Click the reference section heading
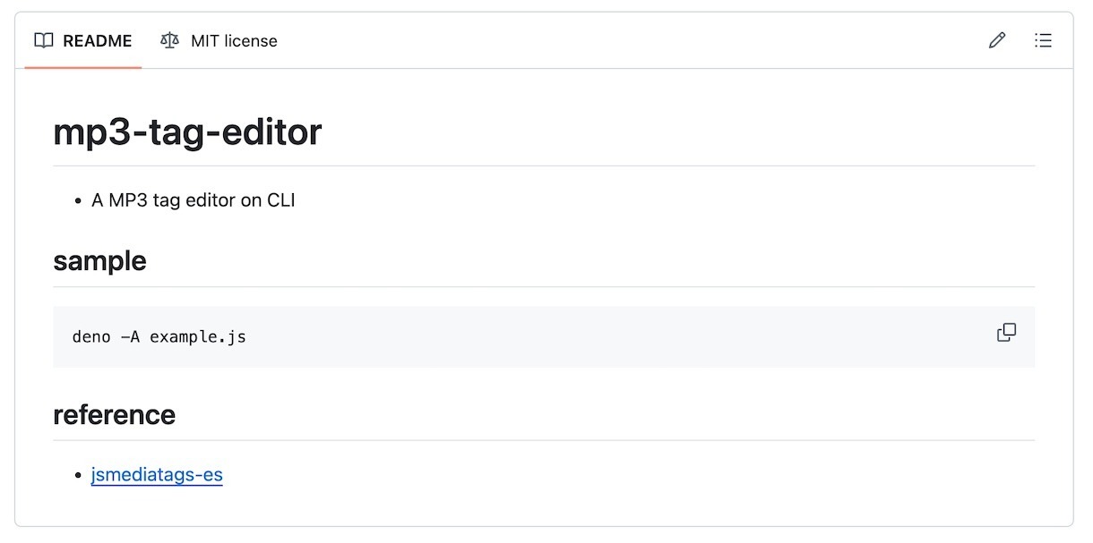Image resolution: width=1093 pixels, height=543 pixels. (114, 415)
